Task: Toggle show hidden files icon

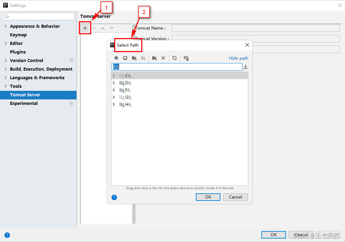Action: click(x=186, y=58)
